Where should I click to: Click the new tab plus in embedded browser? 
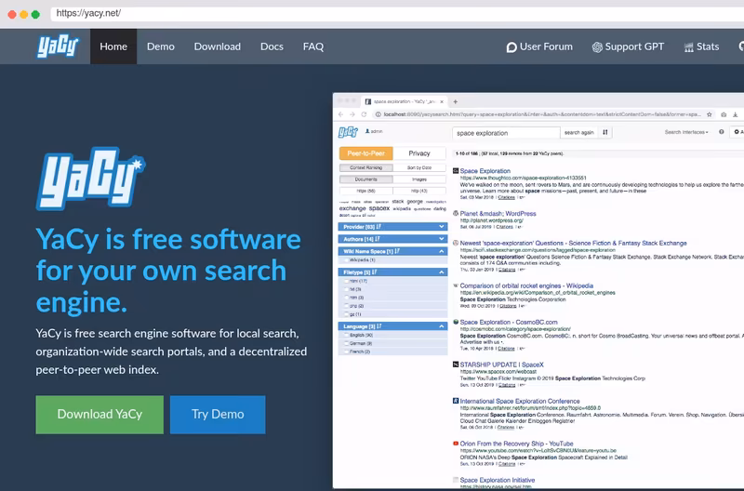(x=456, y=101)
